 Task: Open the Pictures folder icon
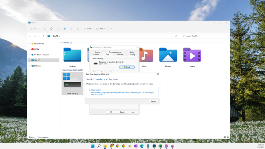pos(168,56)
